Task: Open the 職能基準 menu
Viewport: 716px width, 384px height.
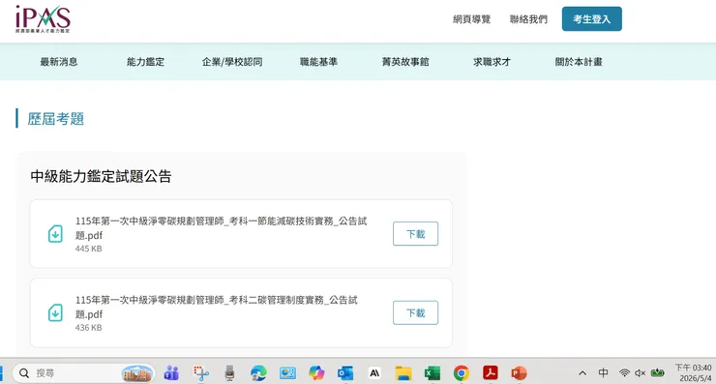Action: 318,62
